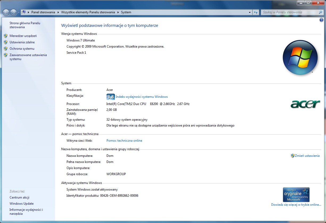Open recent pages dropdown next to Forward
This screenshot has width=326, height=223.
coord(19,12)
